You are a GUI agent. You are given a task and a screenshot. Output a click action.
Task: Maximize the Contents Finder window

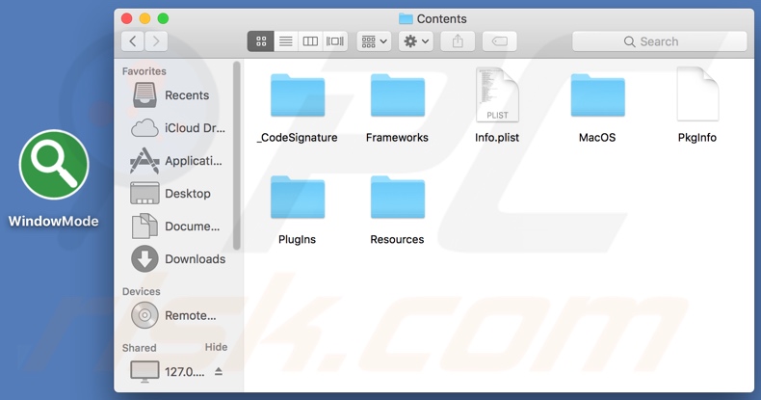pos(163,18)
